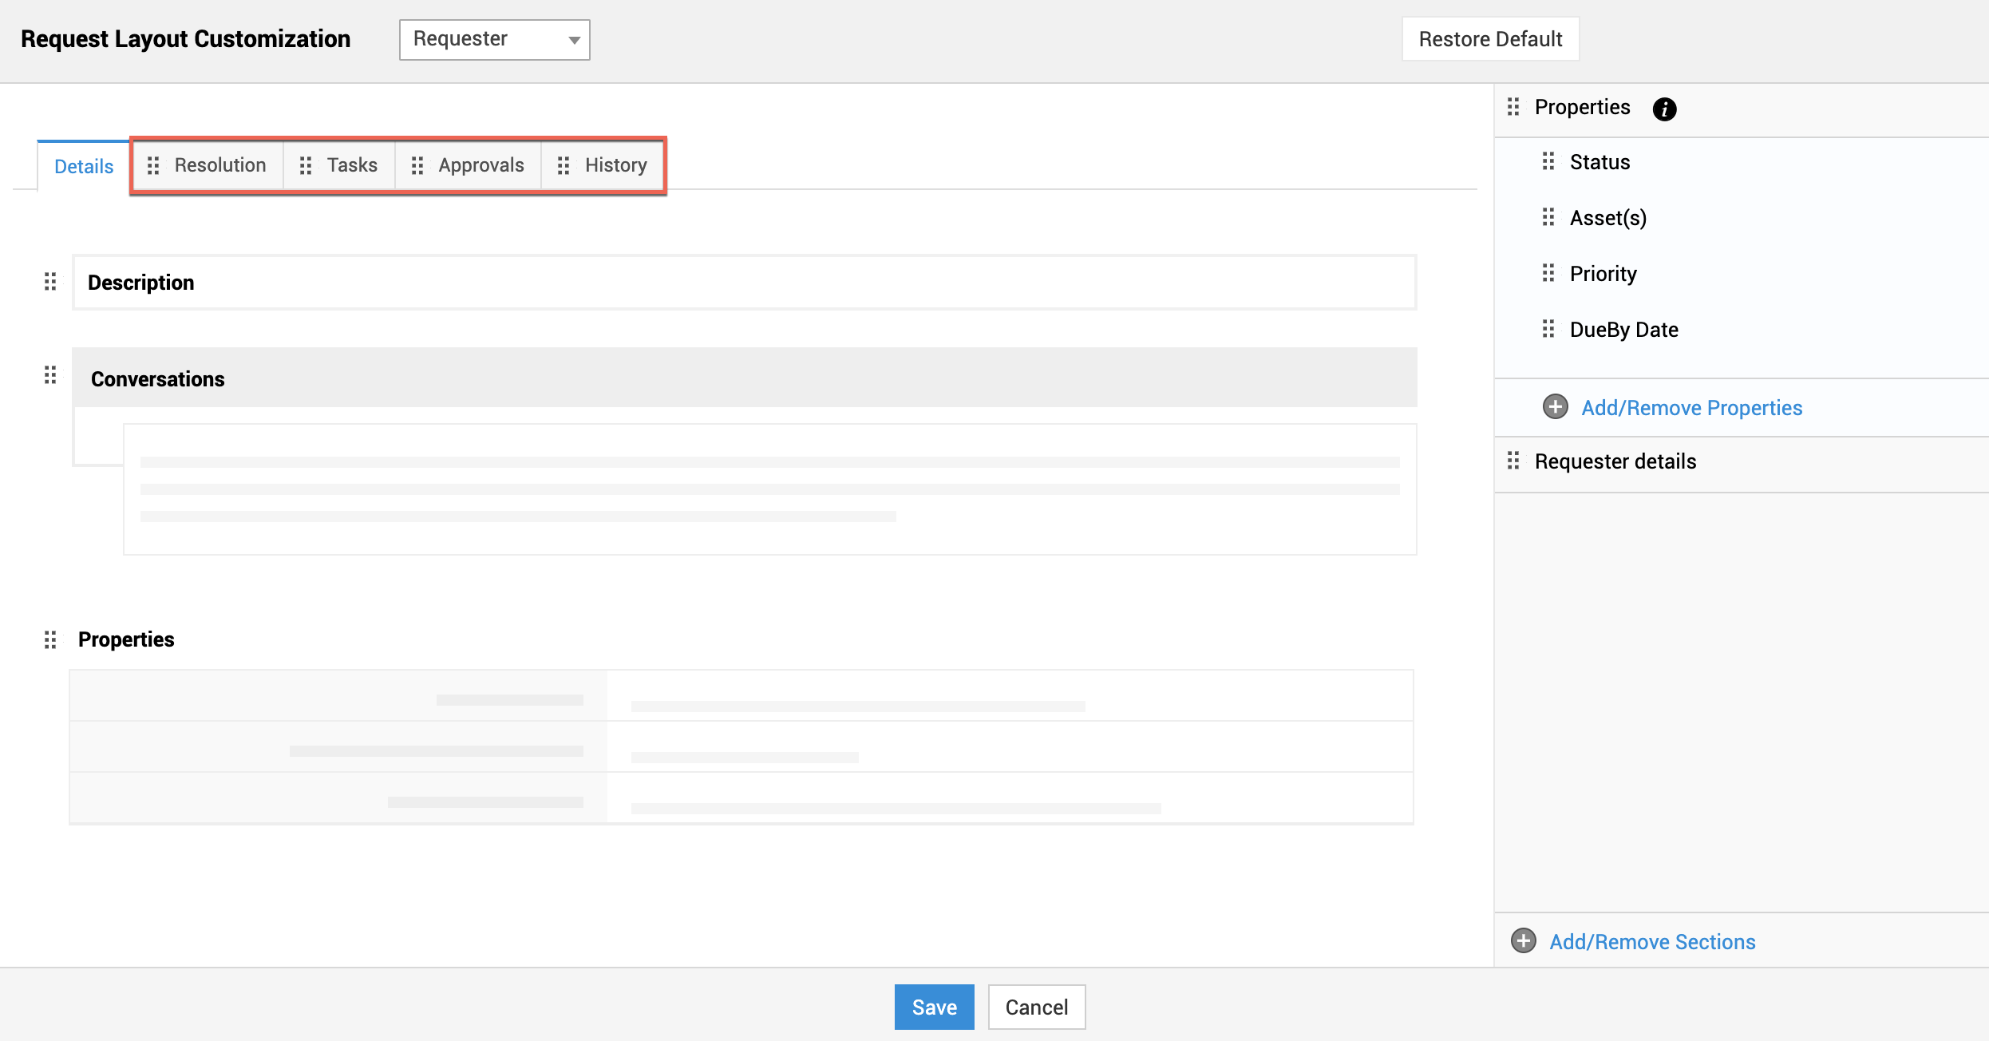
Task: Click the Properties info icon
Action: pos(1664,109)
